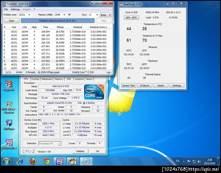Click the Core Voltage value 1.376 V
The image size is (221, 173).
pos(76,98)
